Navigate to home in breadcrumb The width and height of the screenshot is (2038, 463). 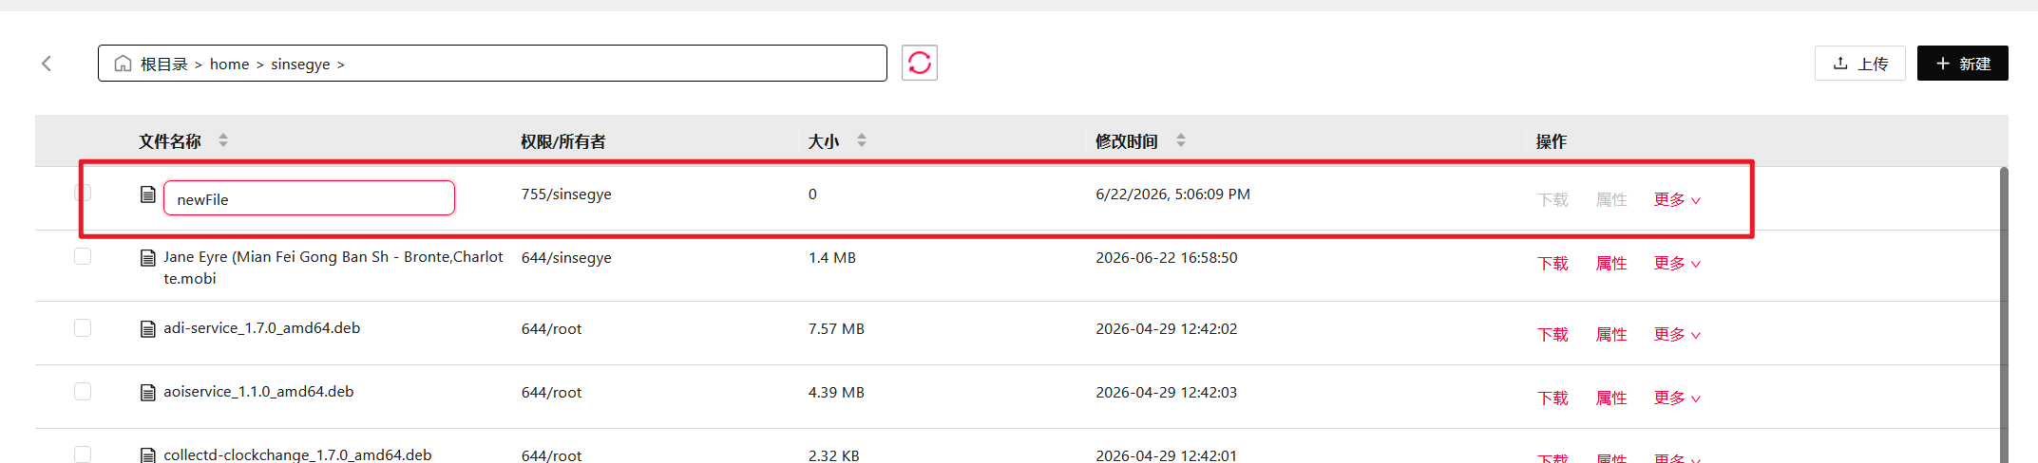point(229,64)
